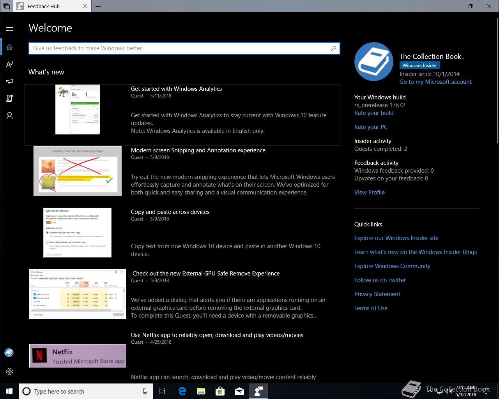Click the 'Quests completed: 2' text

(x=380, y=149)
